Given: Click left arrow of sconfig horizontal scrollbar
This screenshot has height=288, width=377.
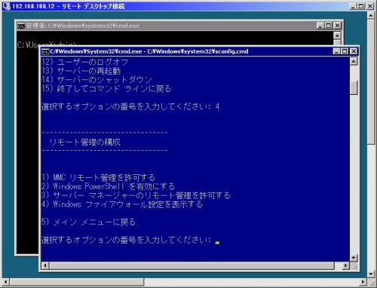Looking at the screenshot, I should 45,265.
